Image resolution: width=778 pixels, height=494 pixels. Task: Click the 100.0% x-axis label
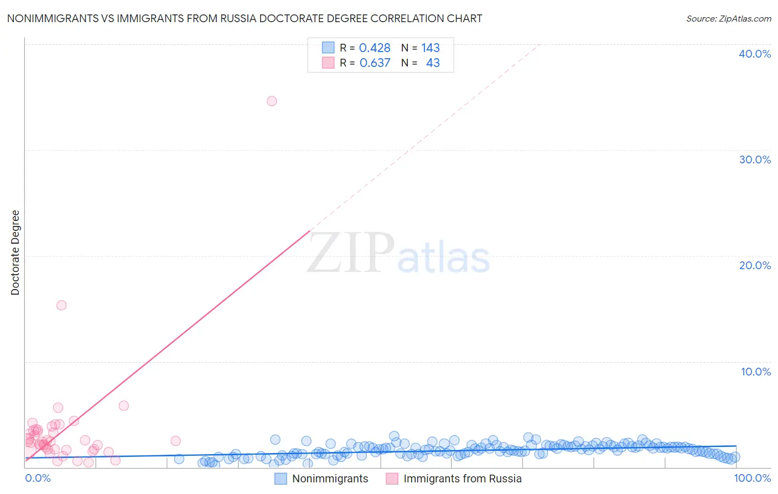[753, 478]
